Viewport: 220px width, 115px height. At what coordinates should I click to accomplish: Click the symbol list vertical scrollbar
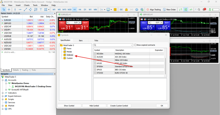point(165,66)
